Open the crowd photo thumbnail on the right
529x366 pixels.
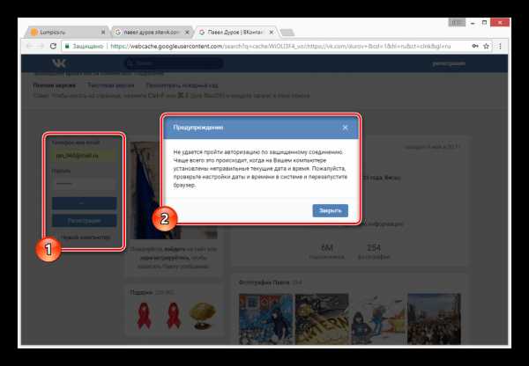(434, 318)
